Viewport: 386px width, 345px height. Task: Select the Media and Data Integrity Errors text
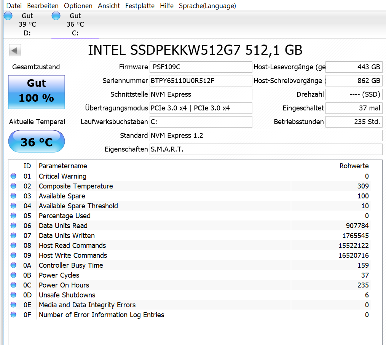point(87,305)
